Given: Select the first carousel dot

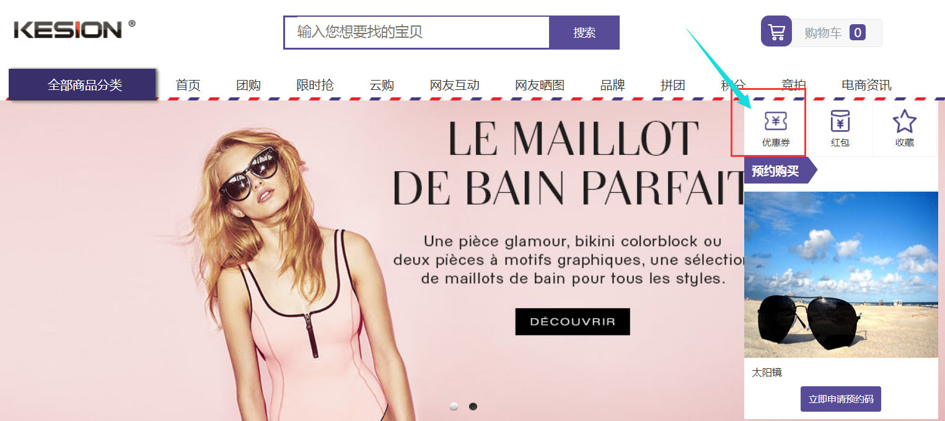Looking at the screenshot, I should (454, 407).
